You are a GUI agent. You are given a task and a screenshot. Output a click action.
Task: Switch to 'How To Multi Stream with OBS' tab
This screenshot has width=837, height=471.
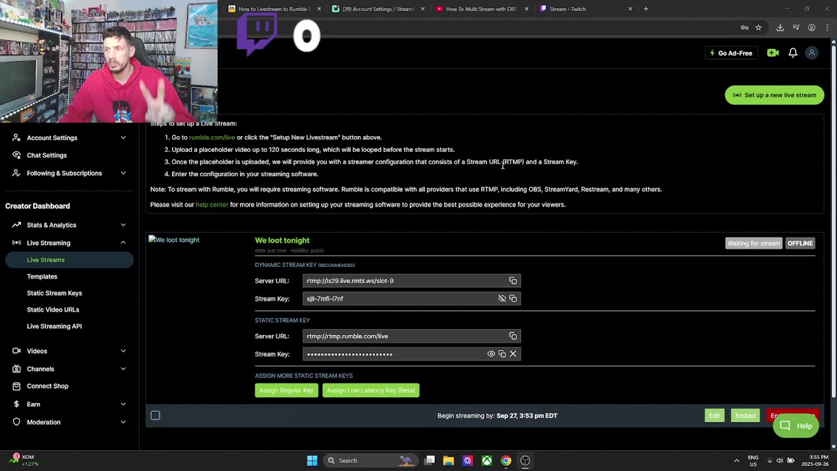[x=483, y=9]
